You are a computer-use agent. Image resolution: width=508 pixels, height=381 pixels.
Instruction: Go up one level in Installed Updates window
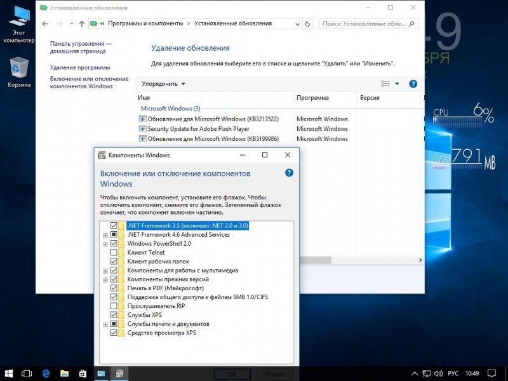[82, 23]
